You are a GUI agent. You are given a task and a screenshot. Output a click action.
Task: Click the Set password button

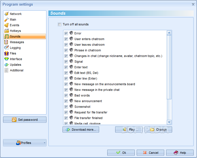pyautogui.click(x=25, y=120)
